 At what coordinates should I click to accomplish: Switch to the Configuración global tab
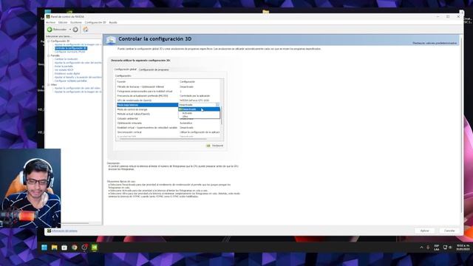point(125,69)
